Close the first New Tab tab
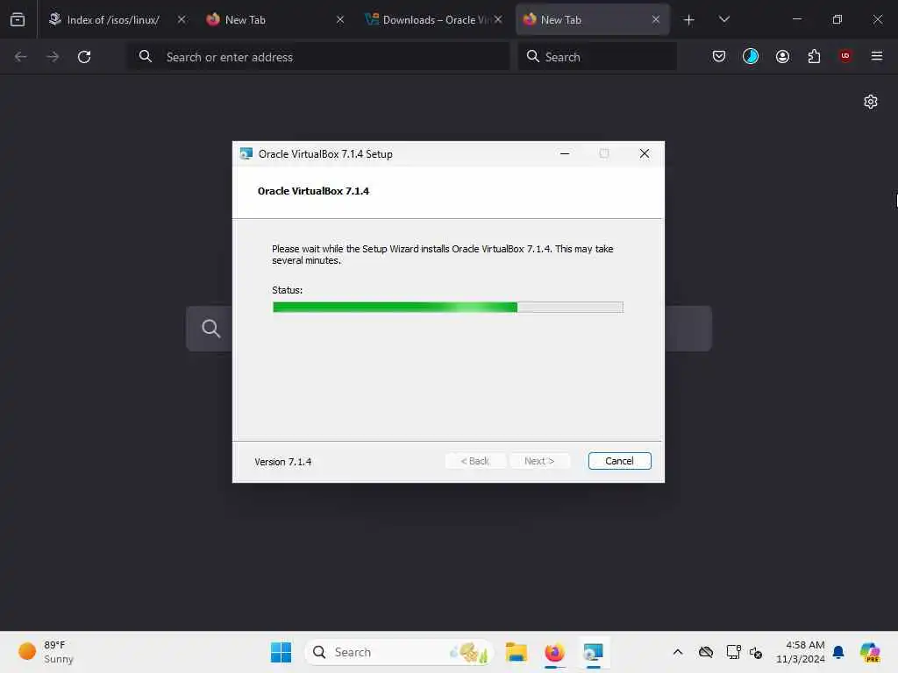Viewport: 898px width, 673px height. (340, 19)
